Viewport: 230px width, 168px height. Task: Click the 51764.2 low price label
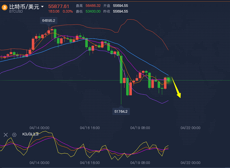click(x=121, y=111)
